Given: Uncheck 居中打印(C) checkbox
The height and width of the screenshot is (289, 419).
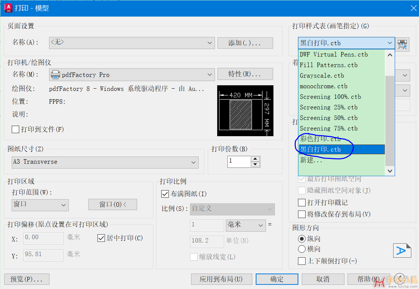Looking at the screenshot, I should tap(101, 238).
